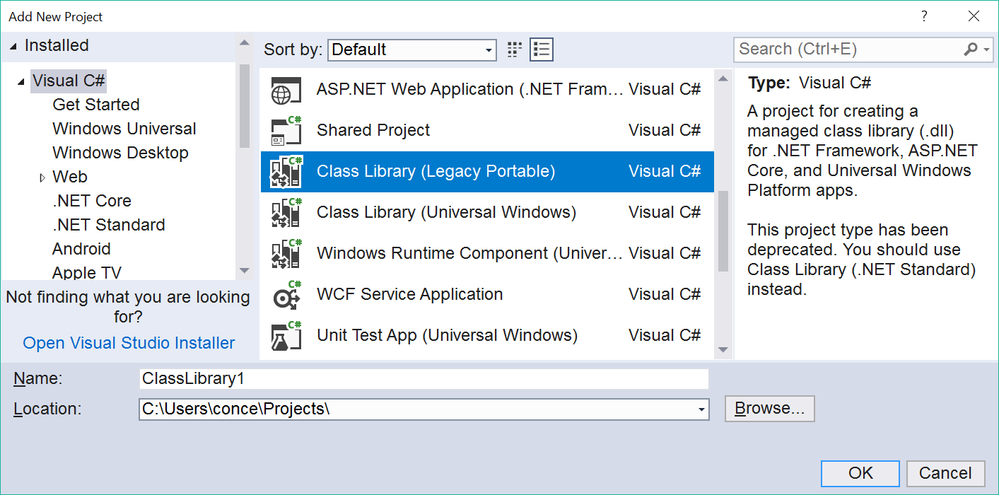
Task: Click the WCF Service Application gear icon
Action: (x=286, y=295)
